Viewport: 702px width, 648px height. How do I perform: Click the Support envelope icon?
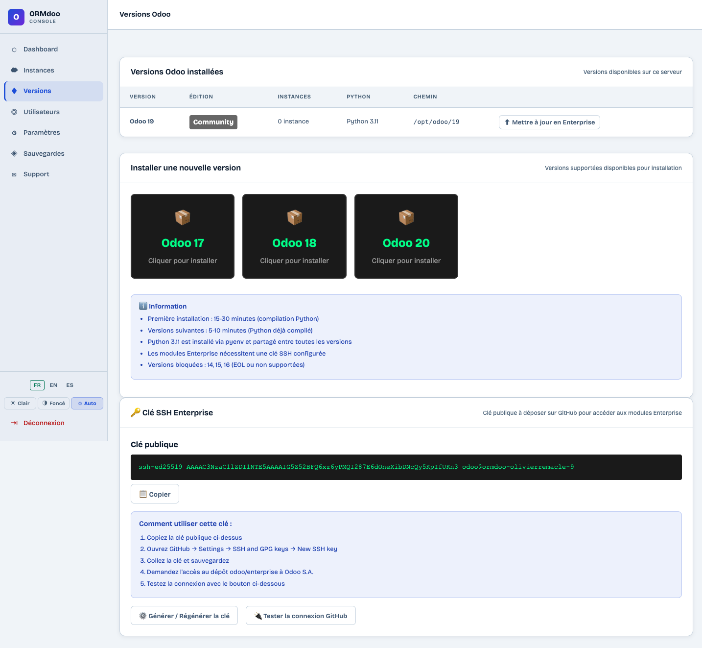pos(14,174)
